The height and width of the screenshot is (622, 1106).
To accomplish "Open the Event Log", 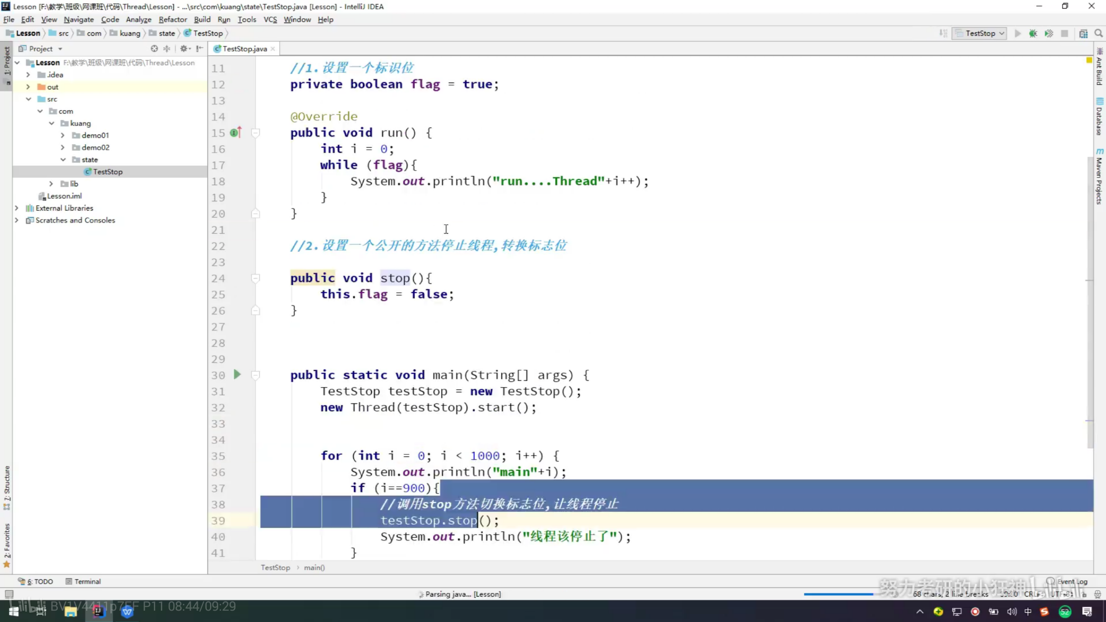I will pyautogui.click(x=1067, y=582).
